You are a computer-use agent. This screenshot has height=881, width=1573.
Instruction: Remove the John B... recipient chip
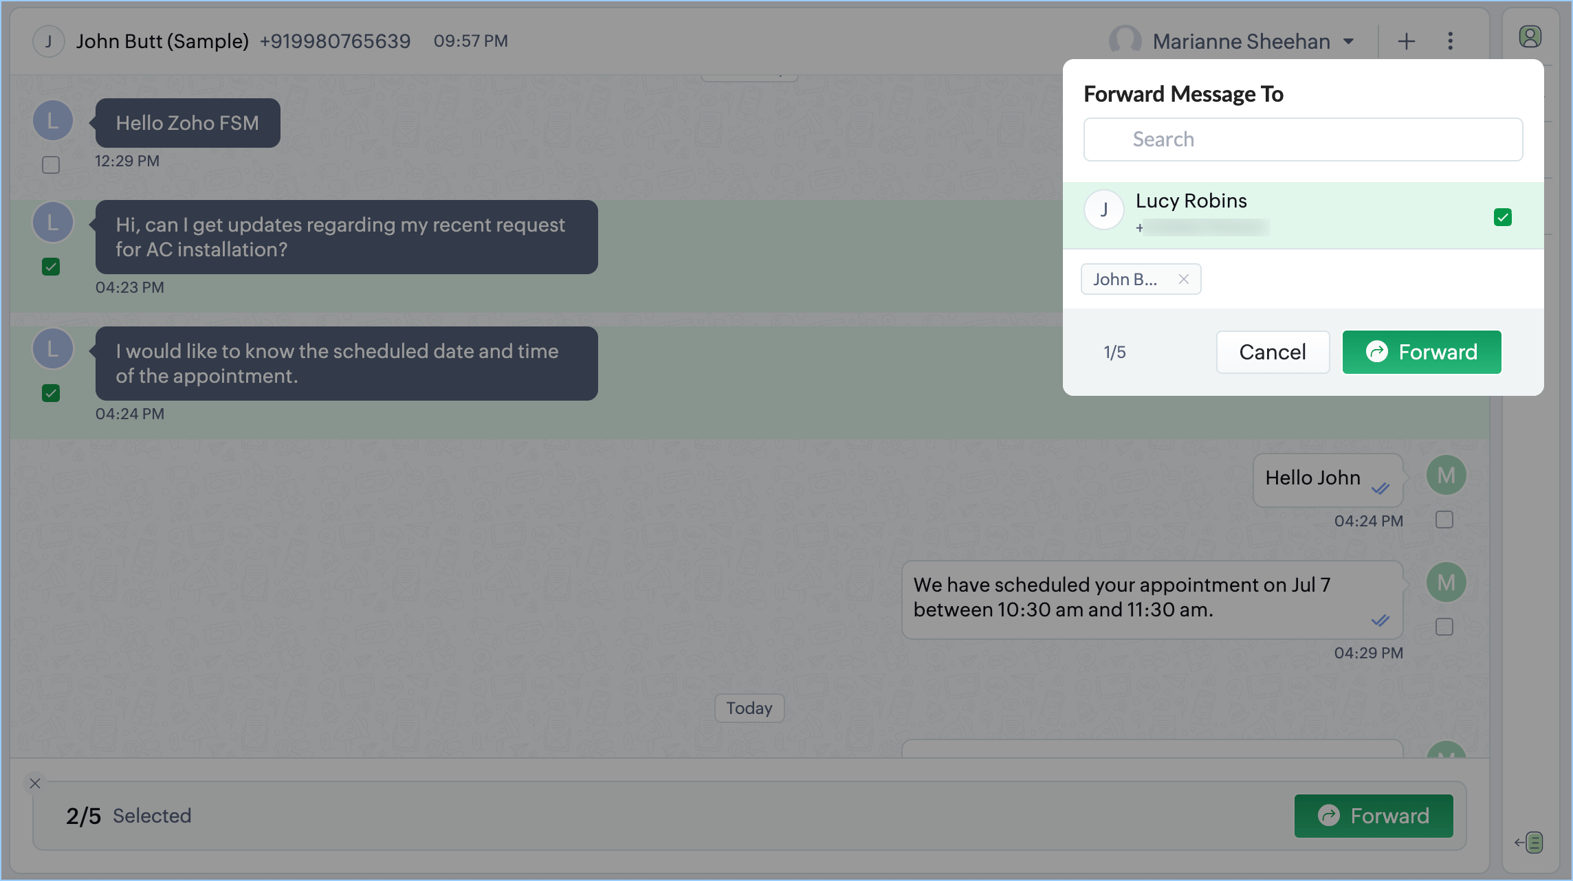click(x=1183, y=279)
